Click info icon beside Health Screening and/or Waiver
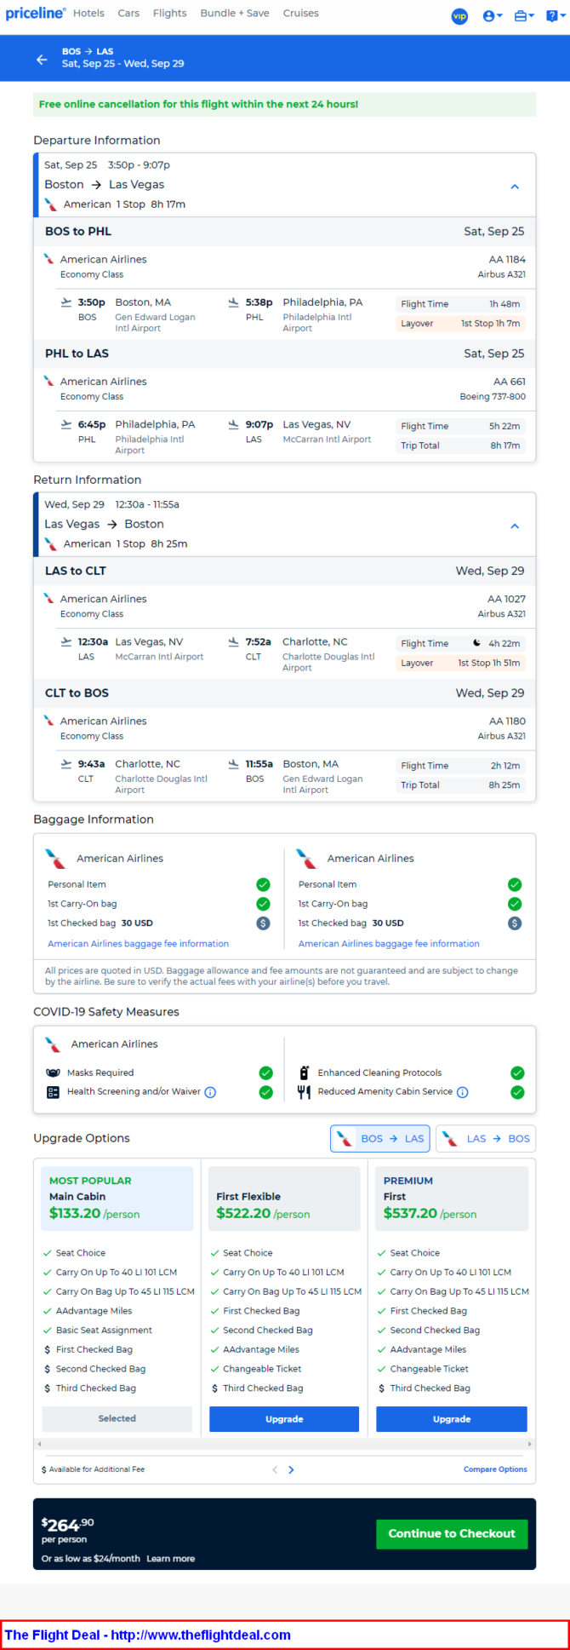570x1650 pixels. 210,1092
